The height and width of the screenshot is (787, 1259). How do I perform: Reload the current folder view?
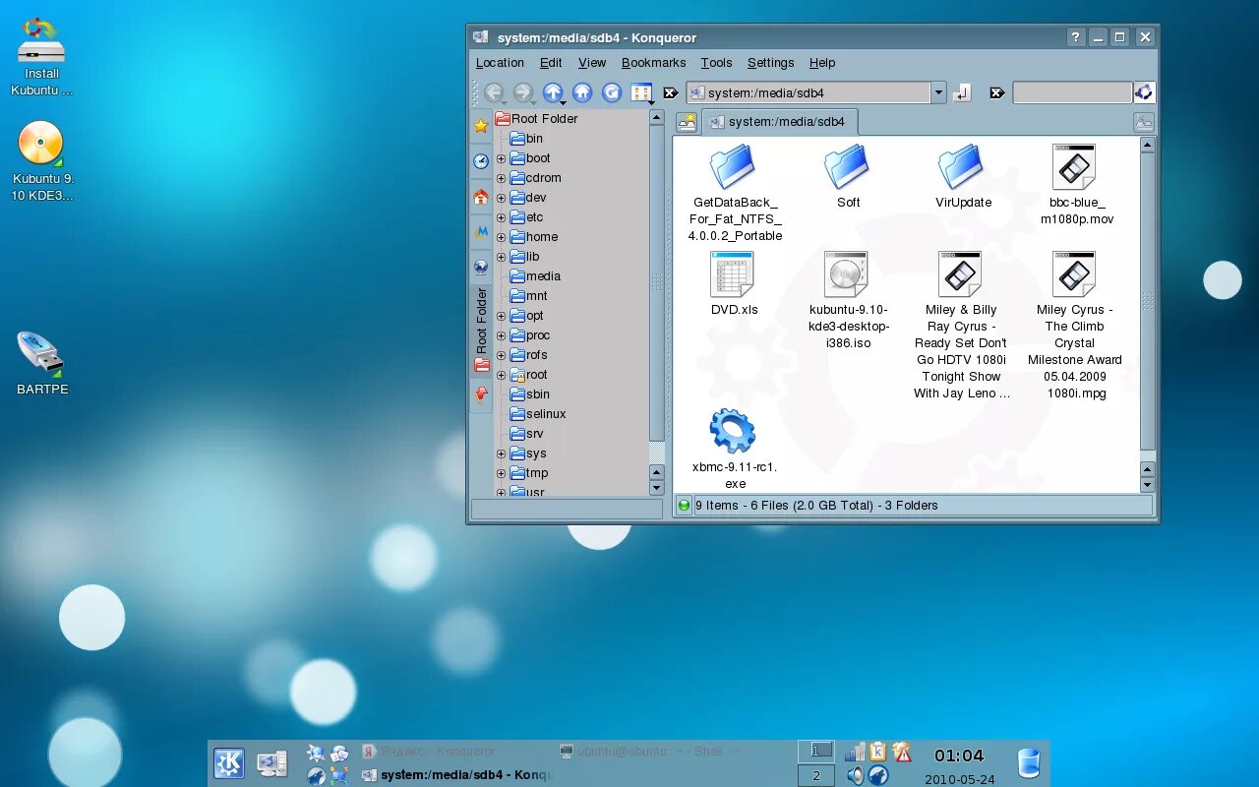pyautogui.click(x=612, y=92)
